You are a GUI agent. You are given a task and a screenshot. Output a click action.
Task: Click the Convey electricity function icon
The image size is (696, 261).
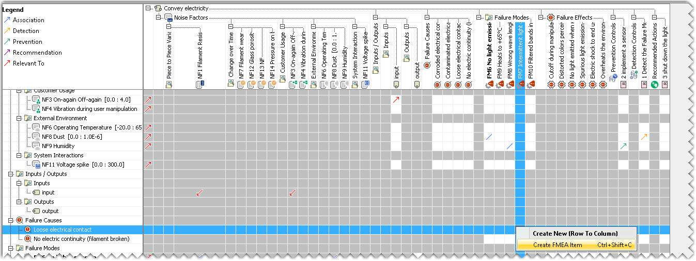tap(157, 8)
